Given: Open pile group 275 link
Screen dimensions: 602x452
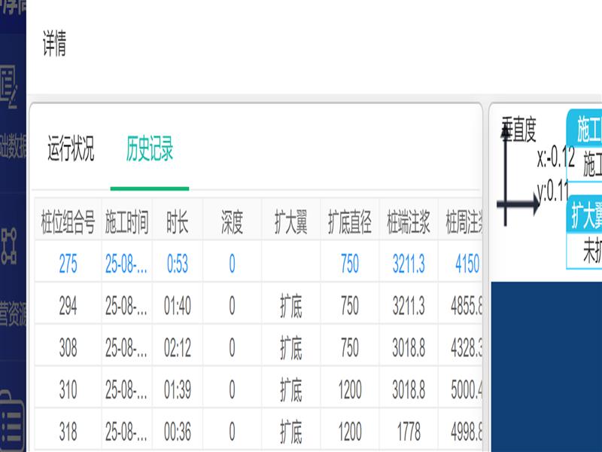Looking at the screenshot, I should click(68, 264).
